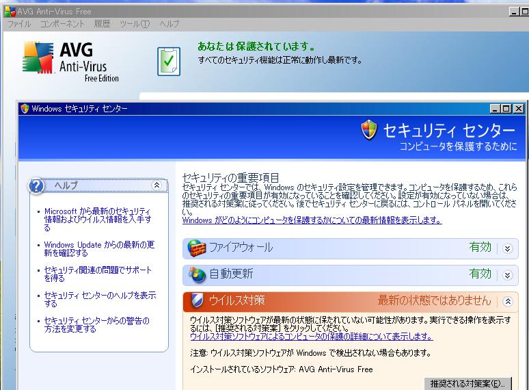
Task: Click the 最新の状態ではありません status text
Action: click(434, 300)
